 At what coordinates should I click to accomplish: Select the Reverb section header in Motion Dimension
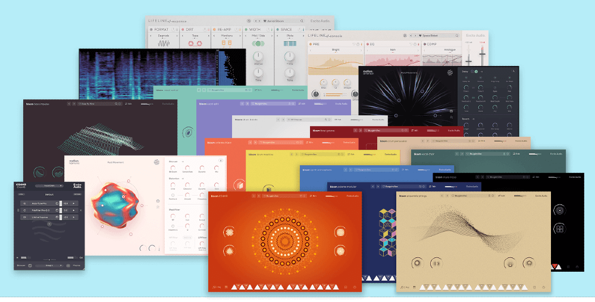pyautogui.click(x=465, y=119)
